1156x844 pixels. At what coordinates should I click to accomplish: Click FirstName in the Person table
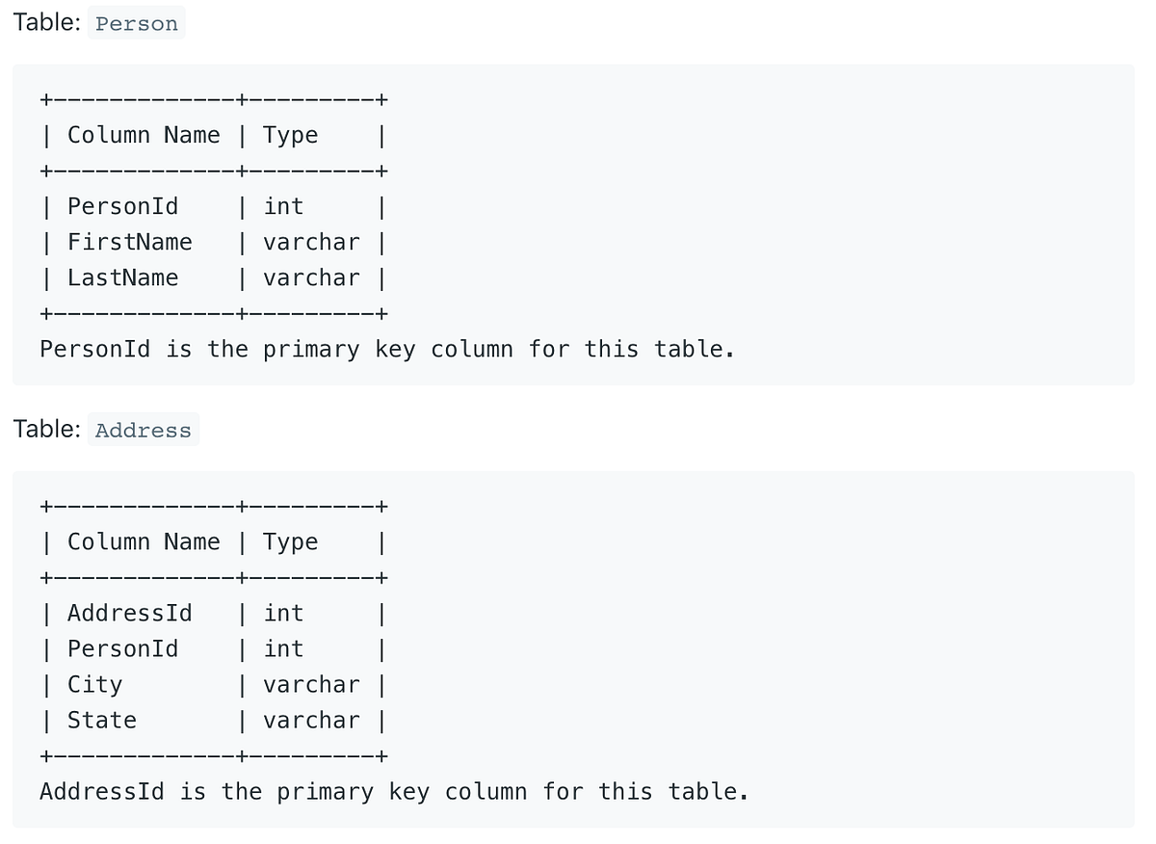coord(129,242)
